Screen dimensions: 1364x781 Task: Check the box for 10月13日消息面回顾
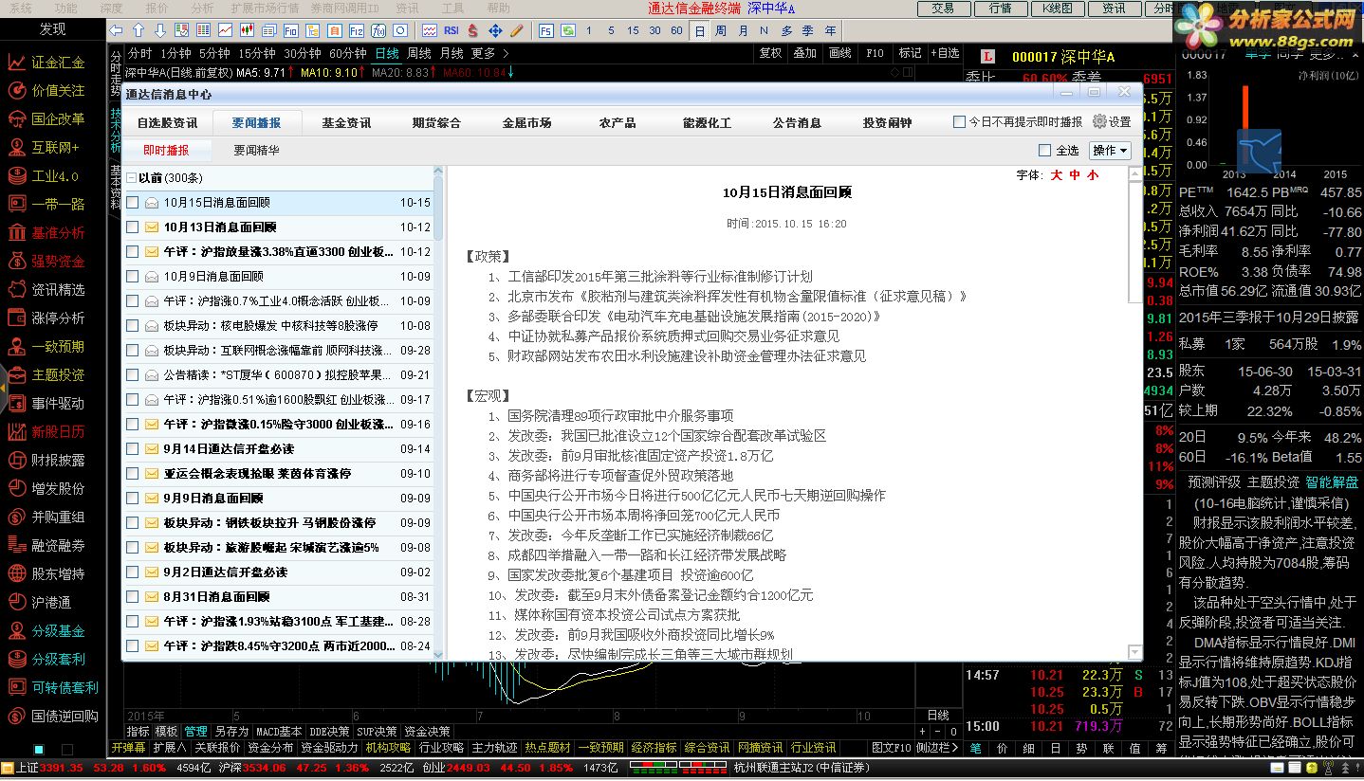(133, 227)
